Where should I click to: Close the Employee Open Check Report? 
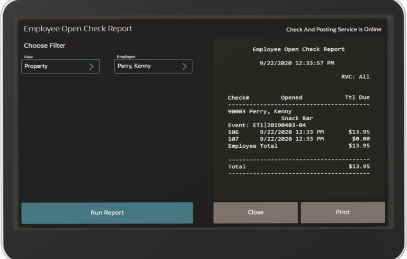[x=255, y=212]
